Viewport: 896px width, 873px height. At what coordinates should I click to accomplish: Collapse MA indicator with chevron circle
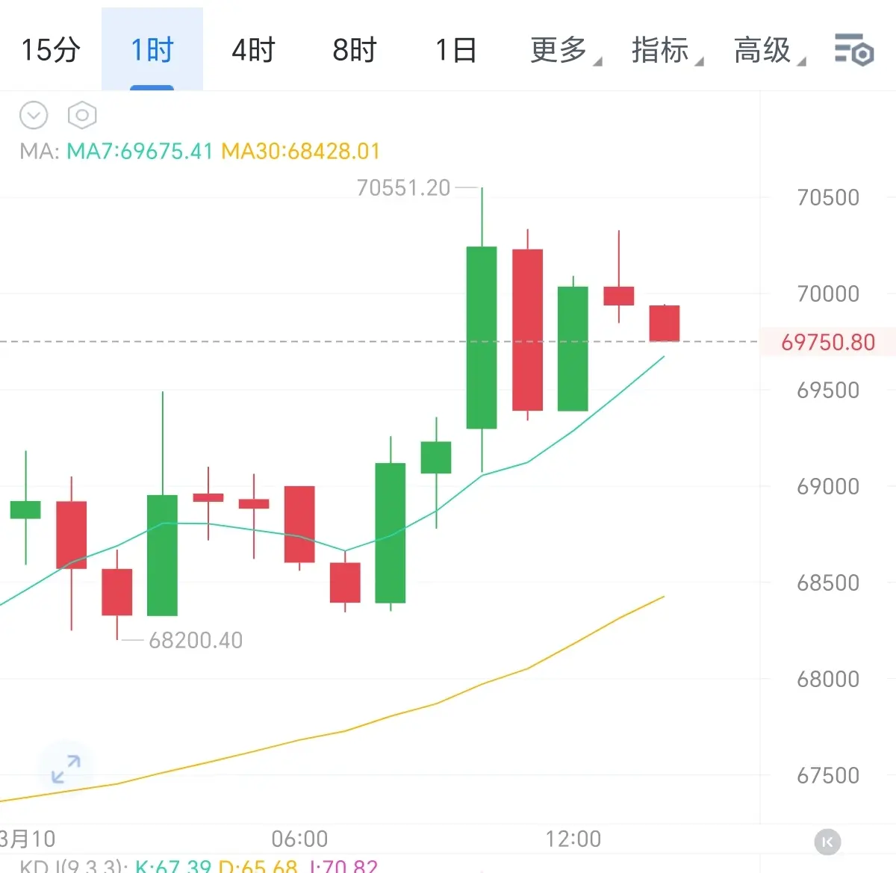coord(34,115)
